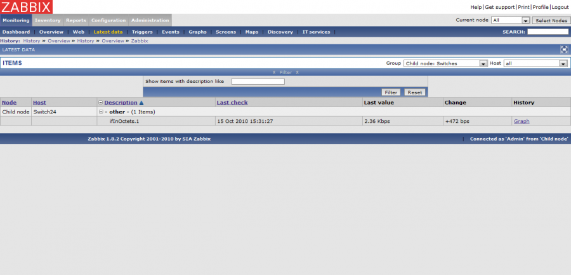Screen dimensions: 571x275
Task: Toggle fullscreen mode icon in Latest Data bar
Action: [564, 50]
